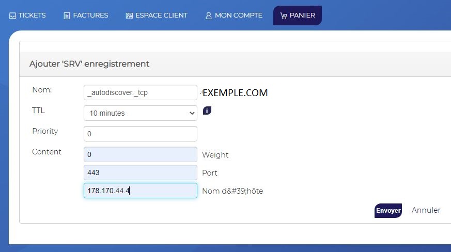Click the Mon Compte user icon
Image resolution: width=451 pixels, height=252 pixels.
209,15
